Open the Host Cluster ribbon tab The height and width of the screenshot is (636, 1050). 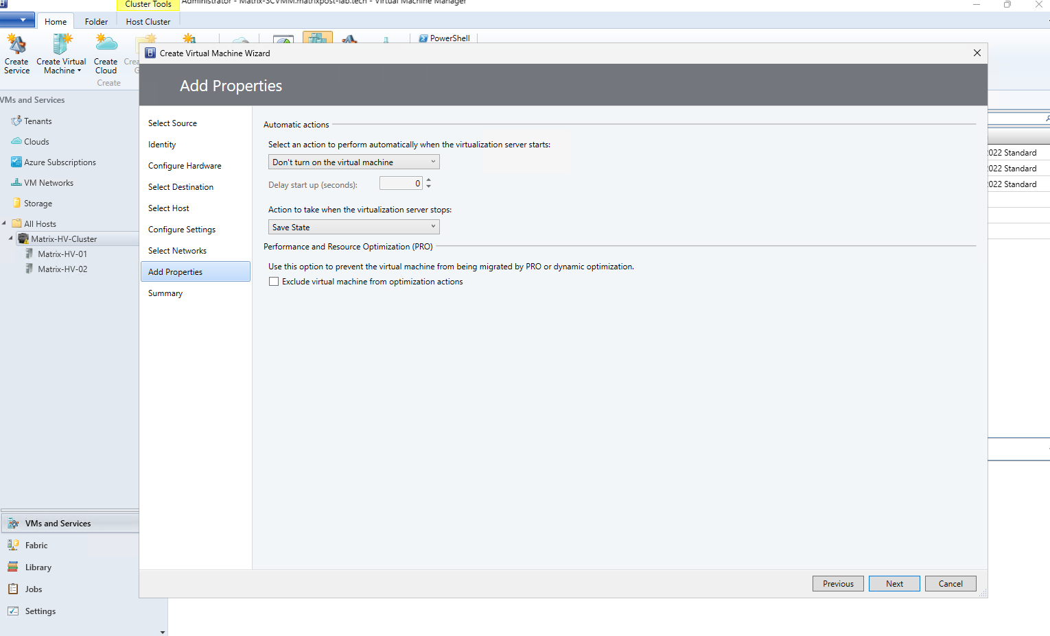tap(148, 21)
